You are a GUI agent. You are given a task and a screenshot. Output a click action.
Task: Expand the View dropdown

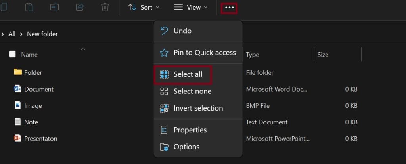191,7
